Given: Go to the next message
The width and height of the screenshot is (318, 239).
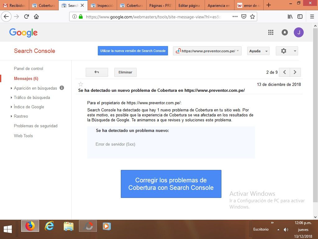Looking at the screenshot, I should pos(295,72).
